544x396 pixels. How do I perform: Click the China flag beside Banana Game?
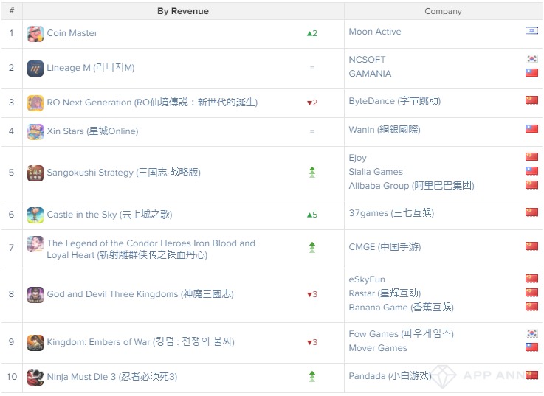(x=531, y=306)
